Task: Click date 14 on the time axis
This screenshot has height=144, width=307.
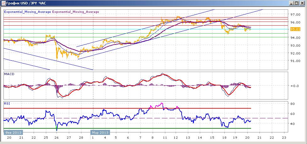Action: click(x=200, y=137)
